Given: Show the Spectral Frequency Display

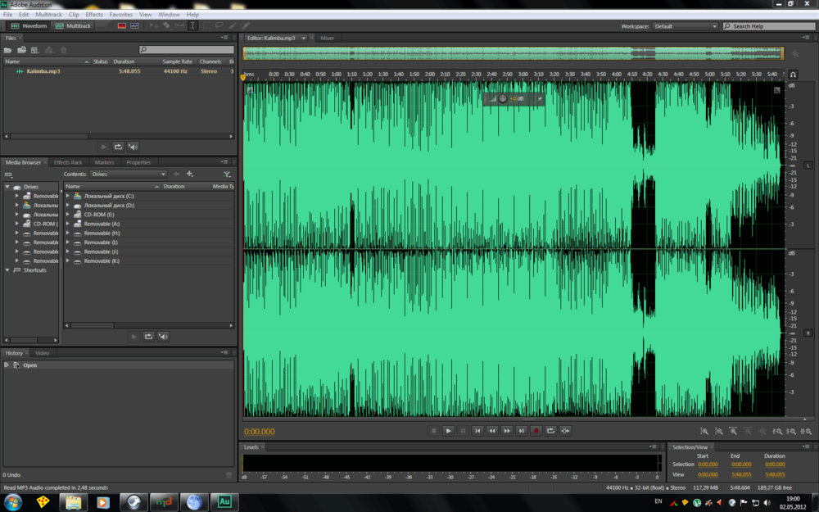Looking at the screenshot, I should [121, 26].
